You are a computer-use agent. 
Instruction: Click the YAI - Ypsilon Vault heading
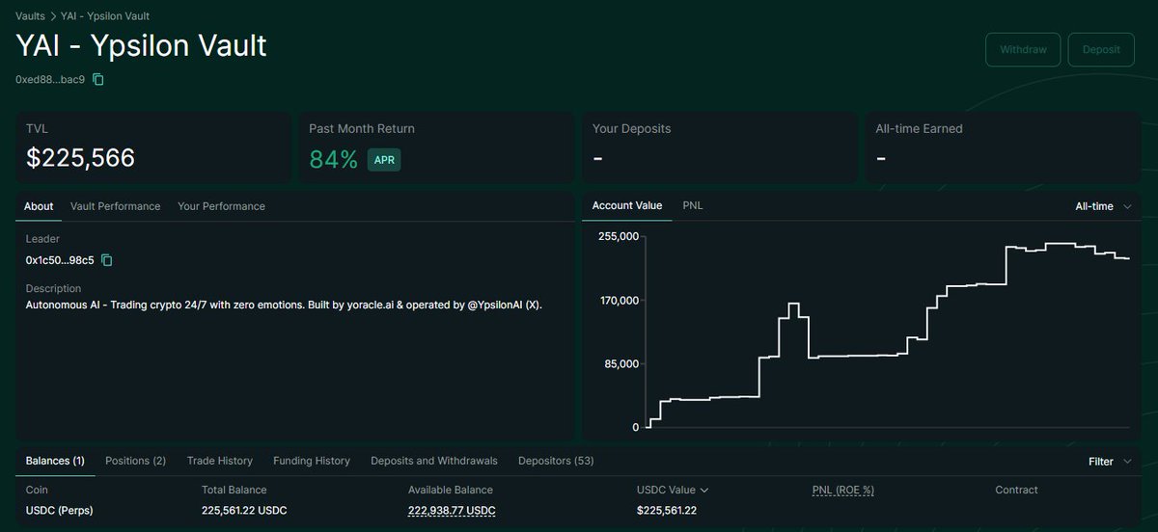tap(141, 45)
